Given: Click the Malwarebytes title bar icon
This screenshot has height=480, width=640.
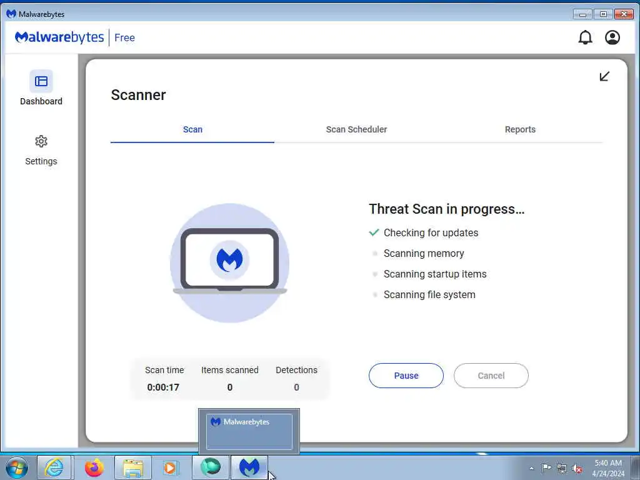Looking at the screenshot, I should (11, 14).
